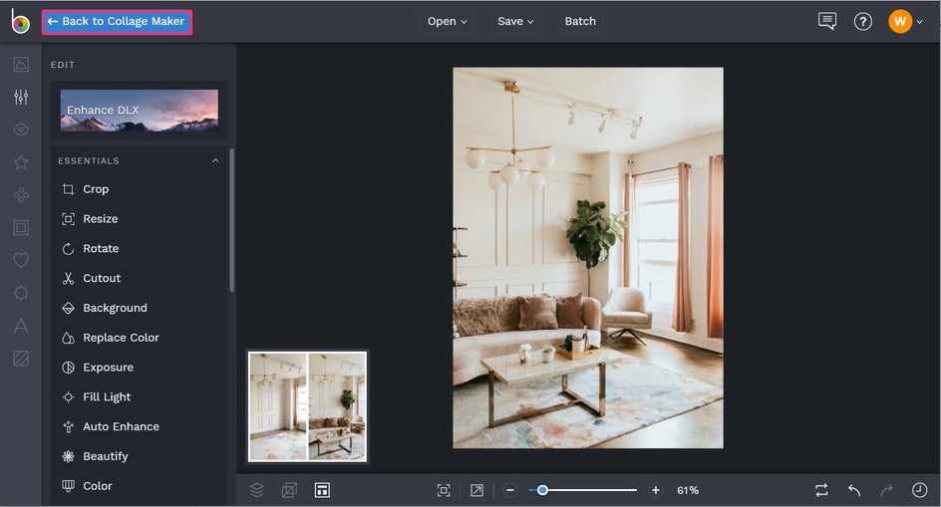The height and width of the screenshot is (507, 941).
Task: Select the Text tool icon
Action: (x=21, y=326)
